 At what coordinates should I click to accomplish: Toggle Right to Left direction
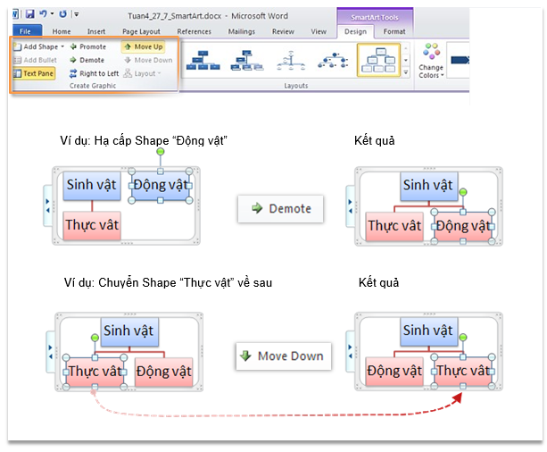click(x=93, y=73)
